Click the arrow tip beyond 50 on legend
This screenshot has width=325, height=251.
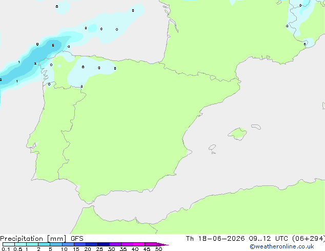click(x=162, y=244)
